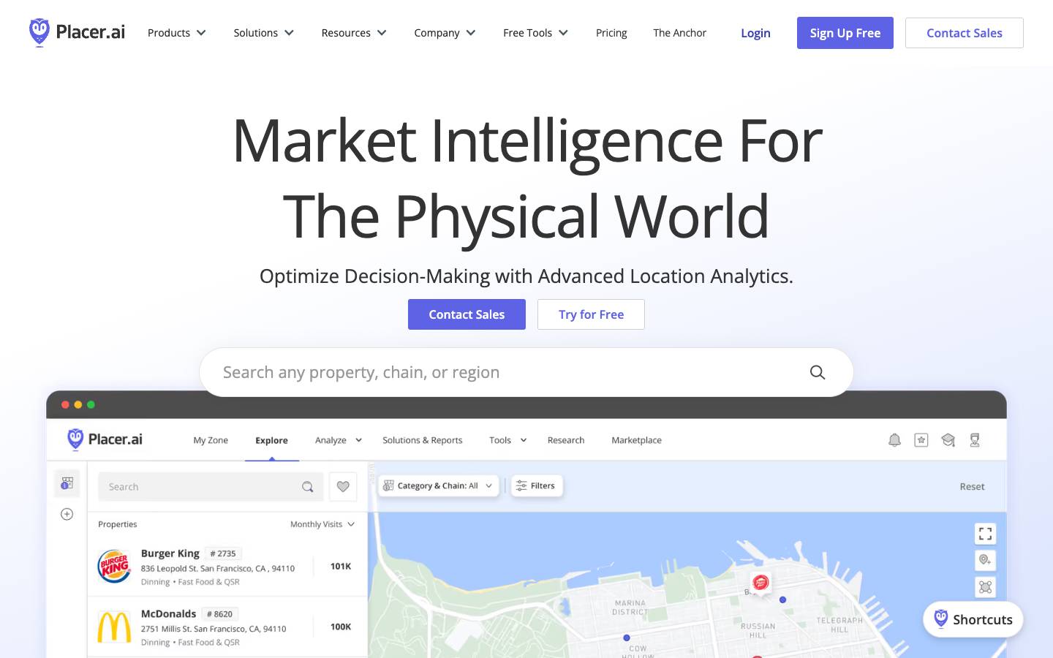Open The Anchor link
Screen dimensions: 1053x658
tap(680, 33)
